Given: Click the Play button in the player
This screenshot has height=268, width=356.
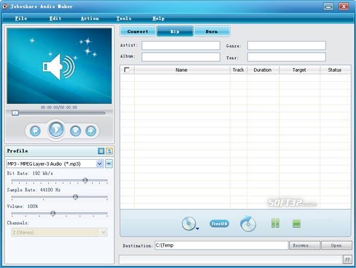Looking at the screenshot, I should tap(56, 130).
